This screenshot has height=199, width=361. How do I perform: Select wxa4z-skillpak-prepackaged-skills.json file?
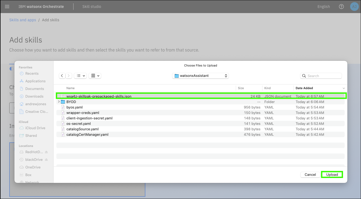tap(99, 96)
